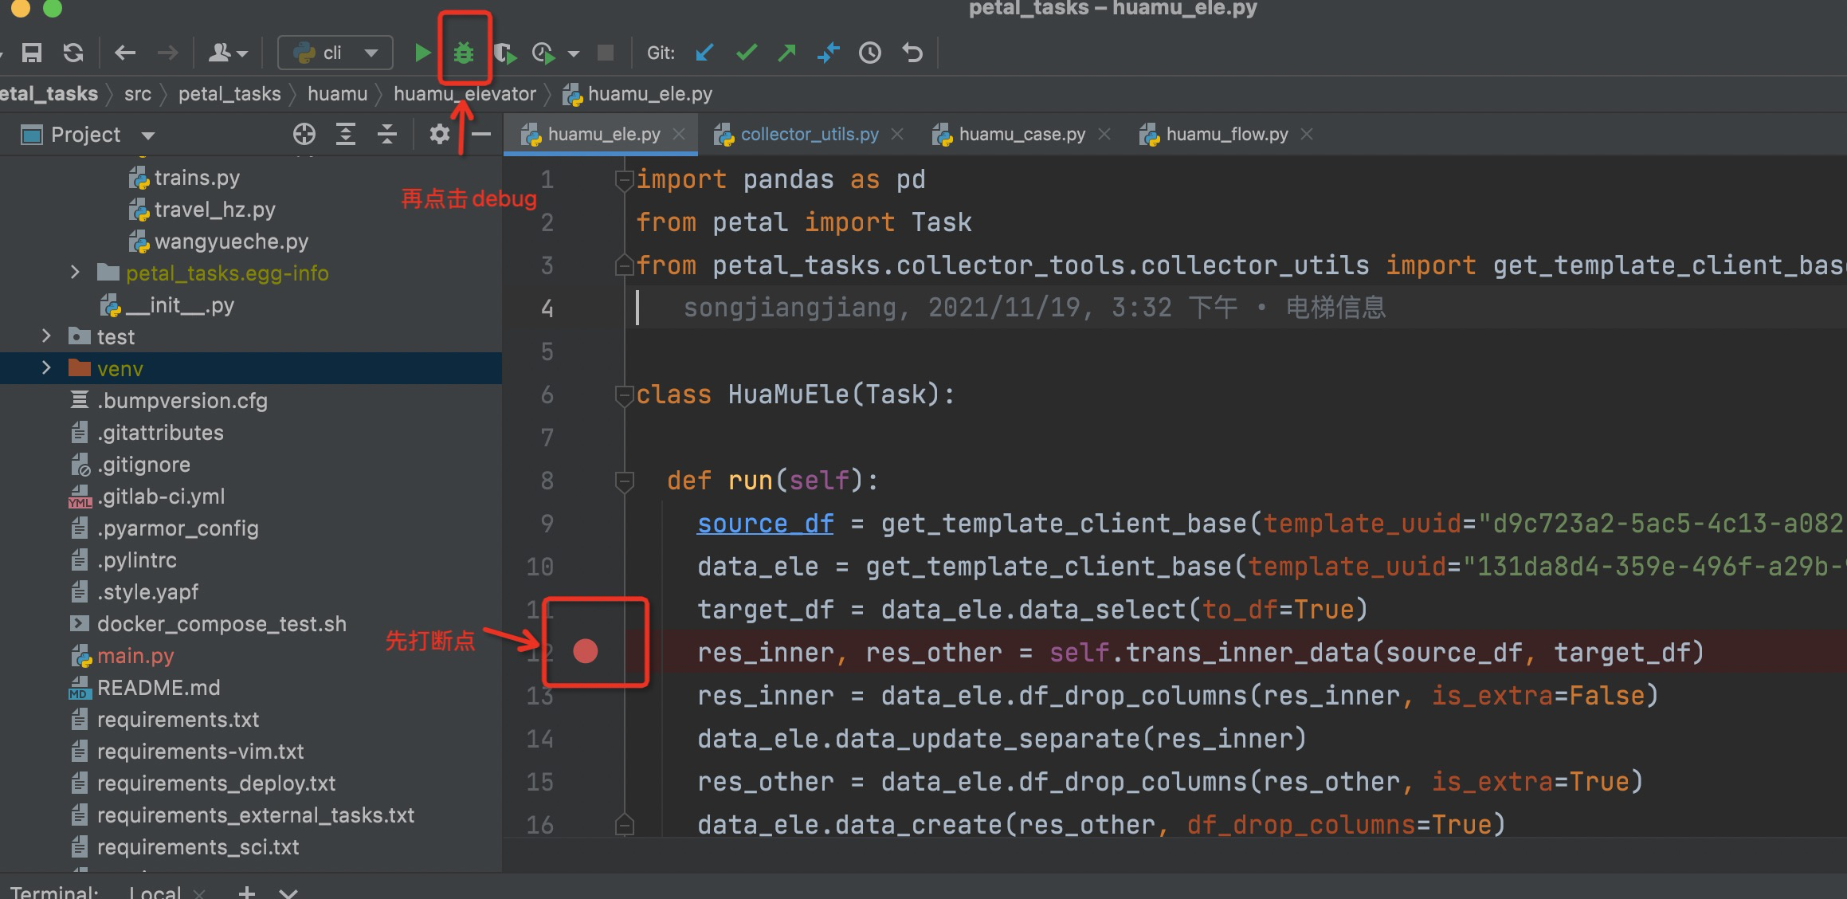The height and width of the screenshot is (899, 1847).
Task: Switch to the collector_utils.py tab
Action: [x=809, y=134]
